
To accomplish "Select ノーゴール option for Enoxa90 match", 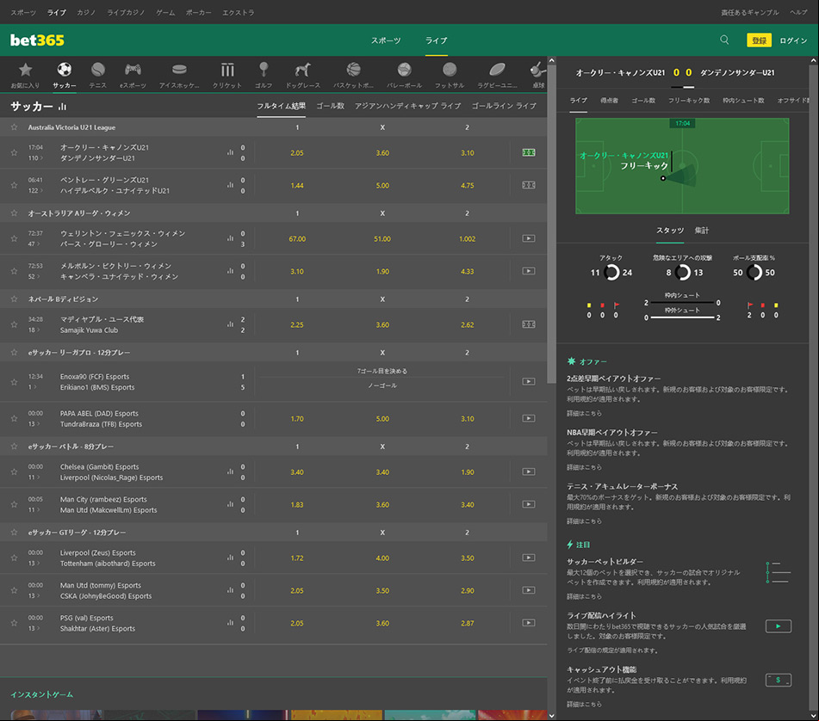I will pyautogui.click(x=382, y=385).
